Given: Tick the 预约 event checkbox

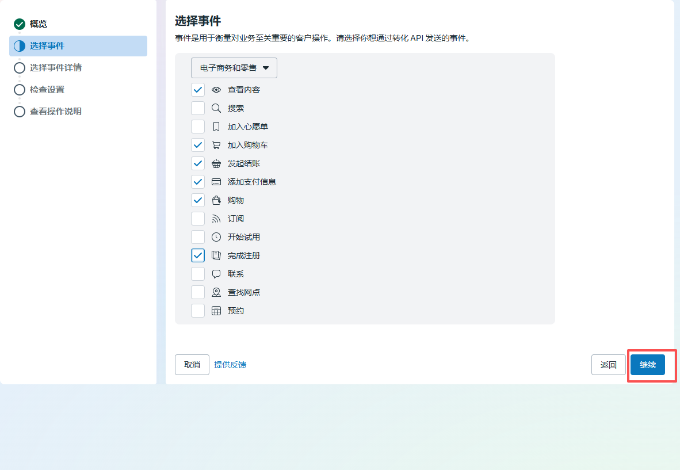Looking at the screenshot, I should click(198, 311).
